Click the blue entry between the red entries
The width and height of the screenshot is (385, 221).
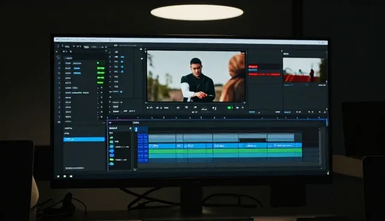[253, 70]
